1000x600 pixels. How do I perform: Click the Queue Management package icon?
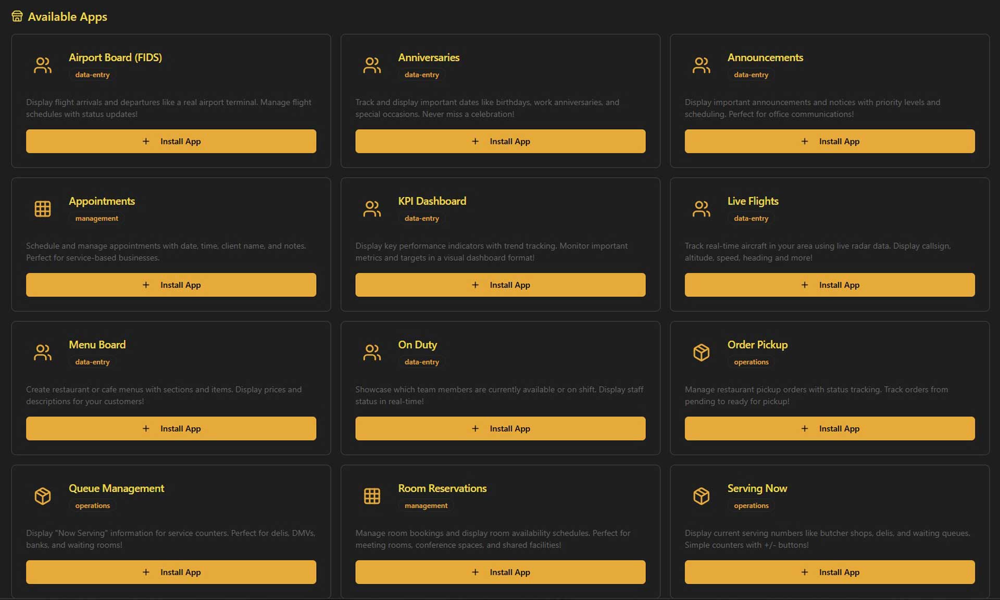point(43,496)
